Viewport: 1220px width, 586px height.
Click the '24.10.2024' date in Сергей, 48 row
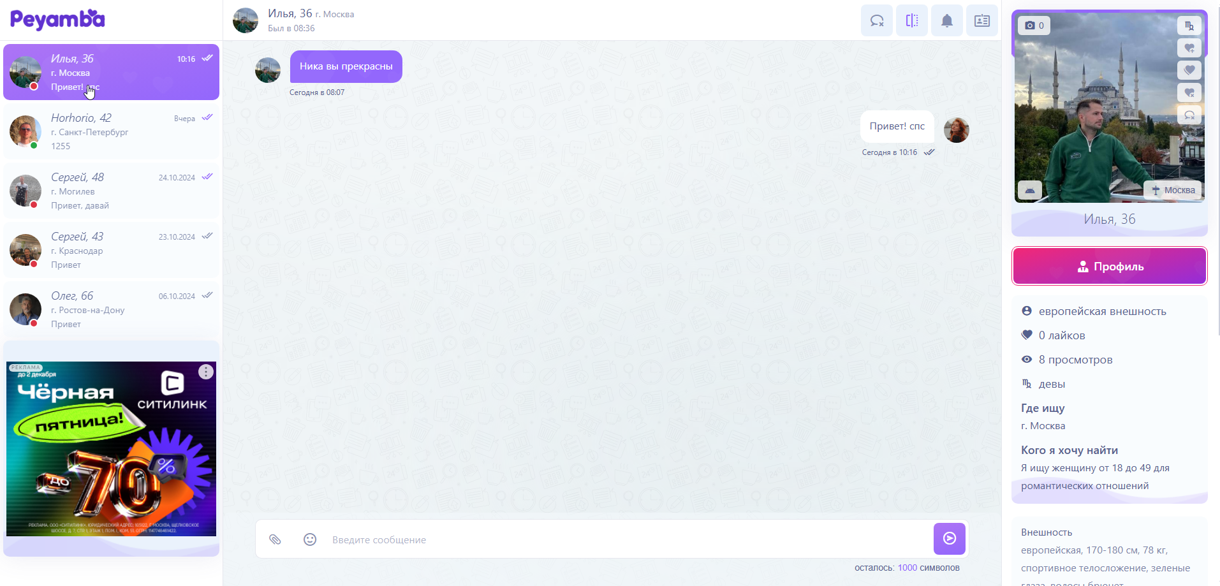(x=177, y=178)
